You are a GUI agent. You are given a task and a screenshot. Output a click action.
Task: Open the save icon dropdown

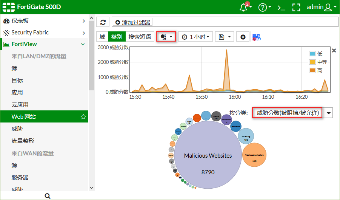pos(225,37)
